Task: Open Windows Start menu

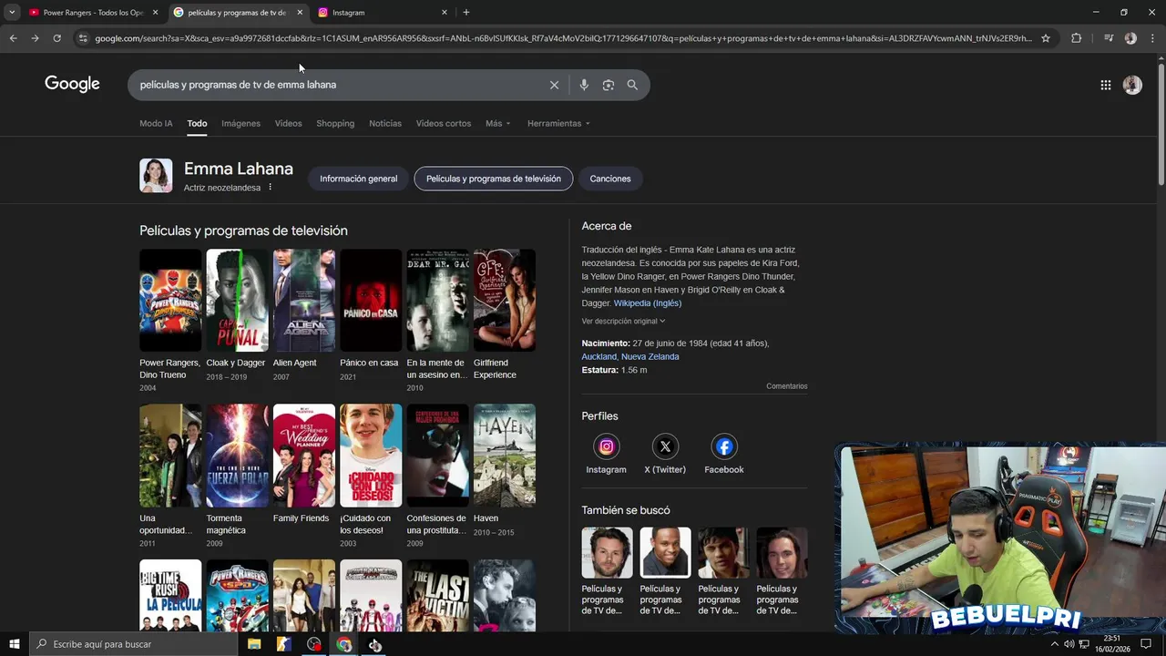Action: point(14,644)
